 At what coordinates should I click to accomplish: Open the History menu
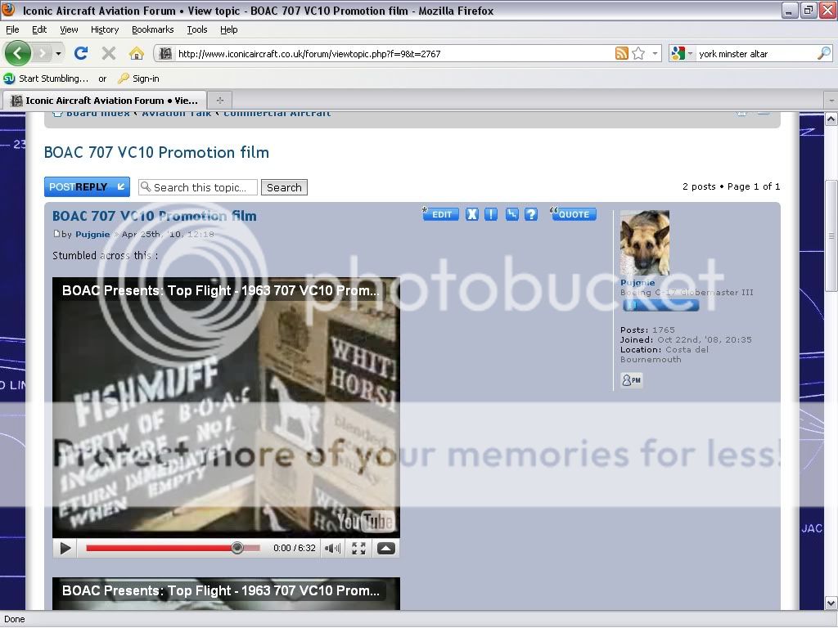pos(105,29)
